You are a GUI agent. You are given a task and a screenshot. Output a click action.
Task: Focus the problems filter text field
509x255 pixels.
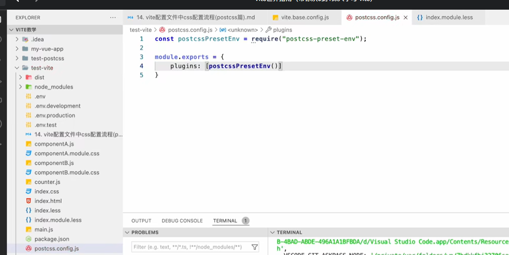pyautogui.click(x=190, y=247)
